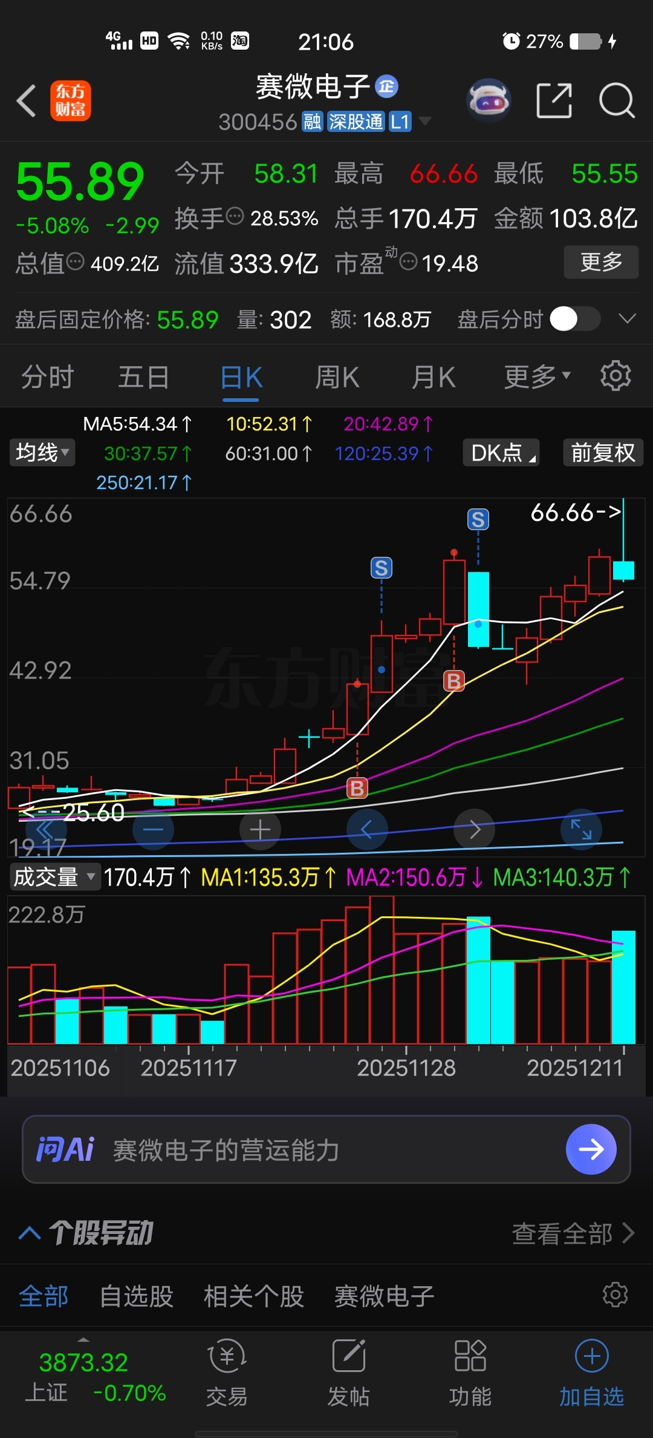This screenshot has width=653, height=1438.
Task: Collapse the 个股异动 section
Action: [30, 1233]
